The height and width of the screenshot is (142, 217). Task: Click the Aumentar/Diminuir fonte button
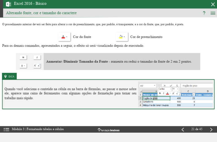[37, 66]
